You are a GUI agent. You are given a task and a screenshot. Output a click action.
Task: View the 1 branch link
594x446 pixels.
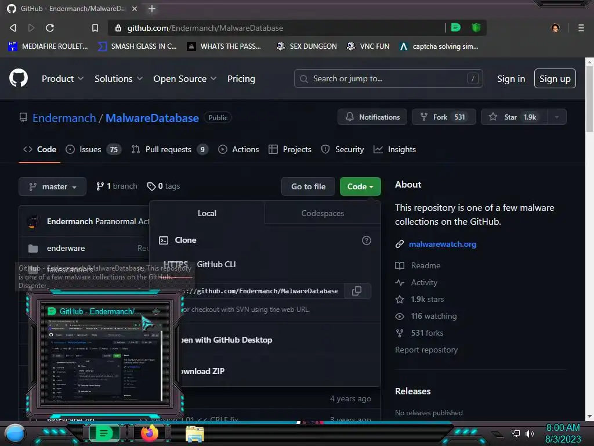click(x=117, y=186)
